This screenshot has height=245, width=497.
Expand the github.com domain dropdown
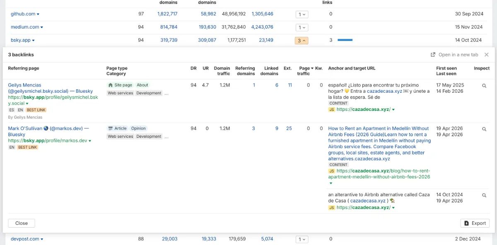point(38,14)
